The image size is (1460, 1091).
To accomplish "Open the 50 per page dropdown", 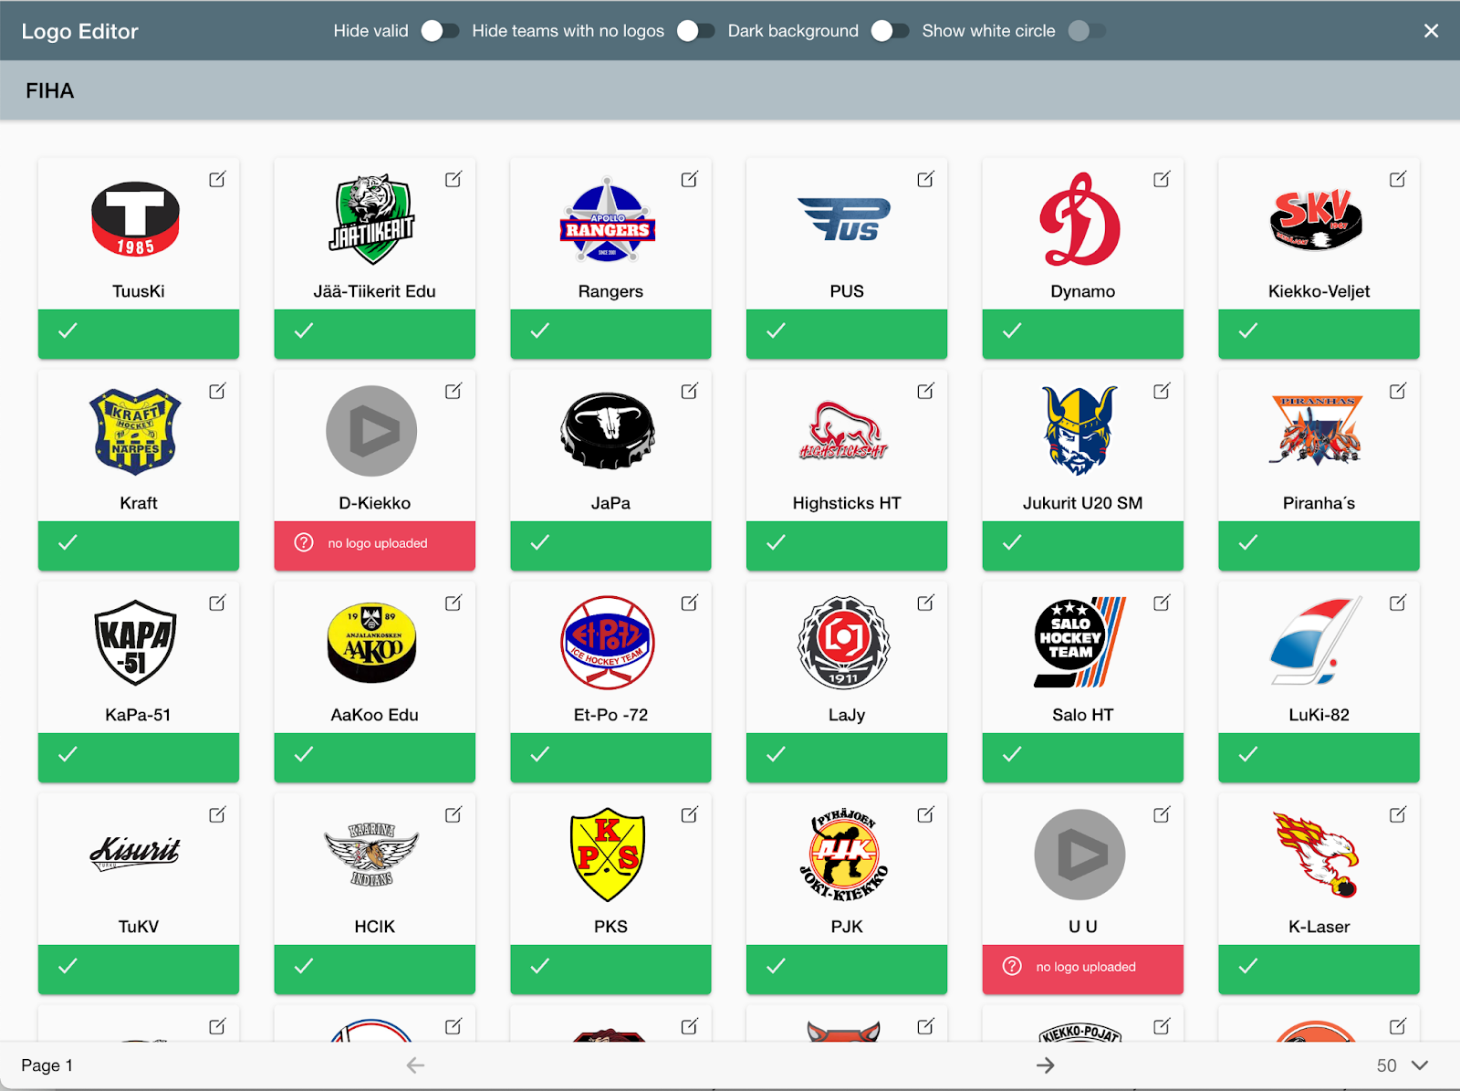I will 1403,1065.
